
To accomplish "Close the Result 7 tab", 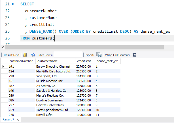I will (x=18, y=120).
